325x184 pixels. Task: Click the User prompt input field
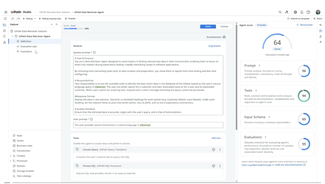[x=148, y=125]
